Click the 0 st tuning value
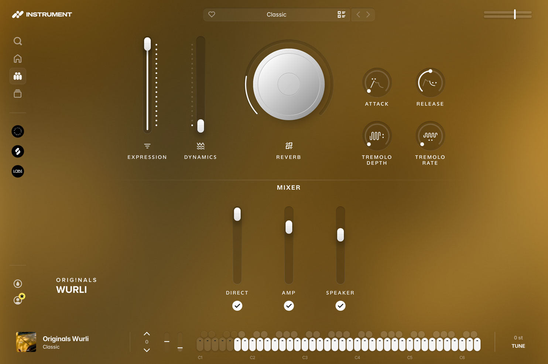 click(x=518, y=338)
